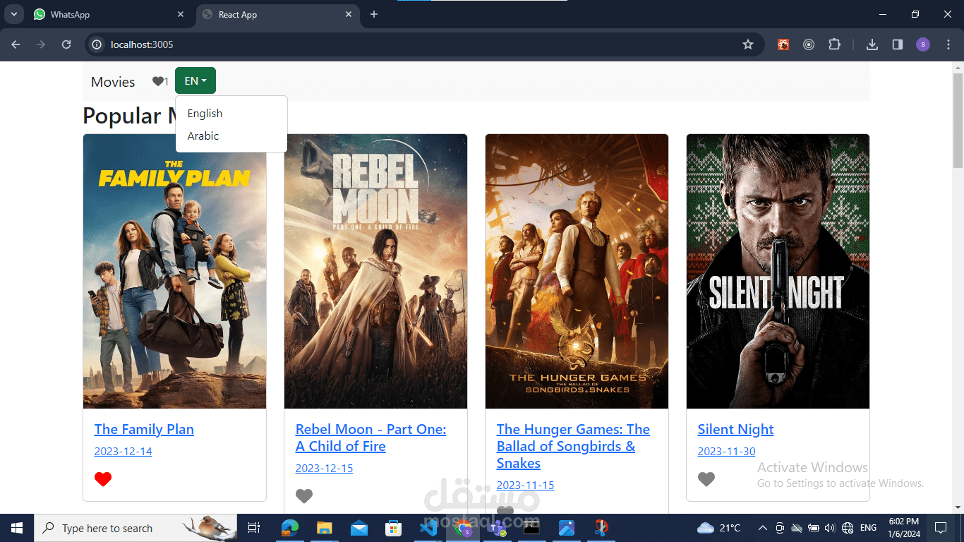This screenshot has width=964, height=542.
Task: Open Microsoft Store from taskbar
Action: pos(394,528)
